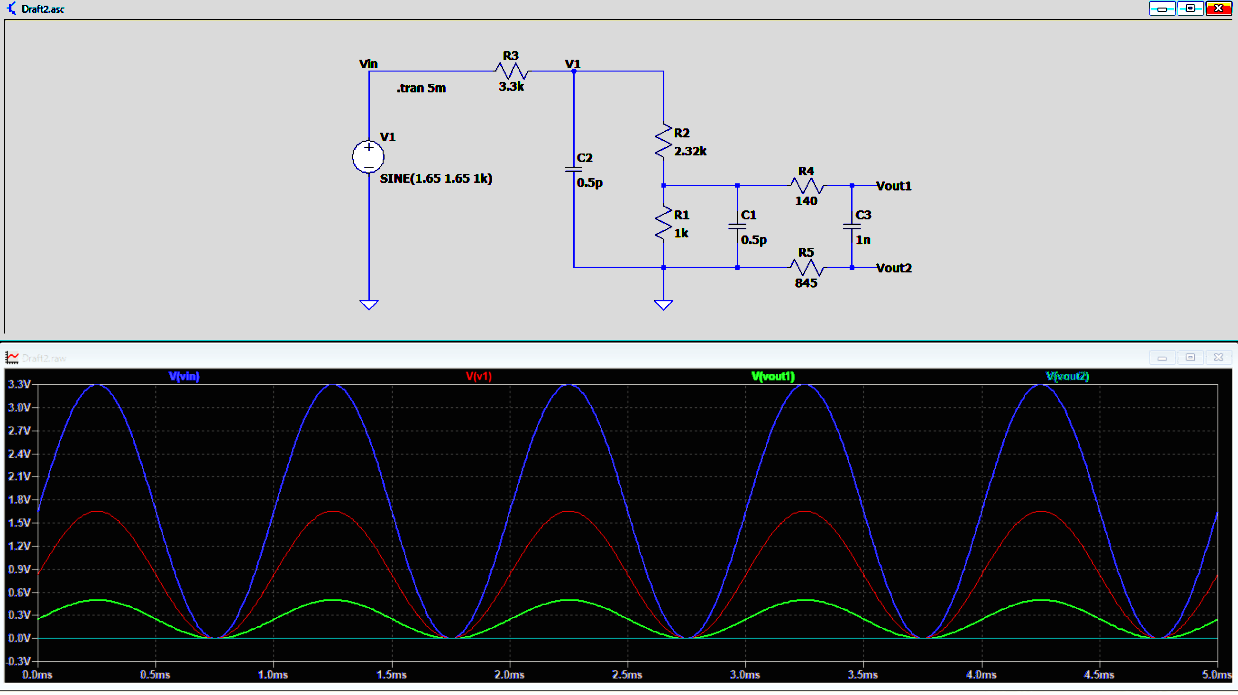1238x695 pixels.
Task: Select resistor R3 zigzag symbol
Action: pos(511,71)
